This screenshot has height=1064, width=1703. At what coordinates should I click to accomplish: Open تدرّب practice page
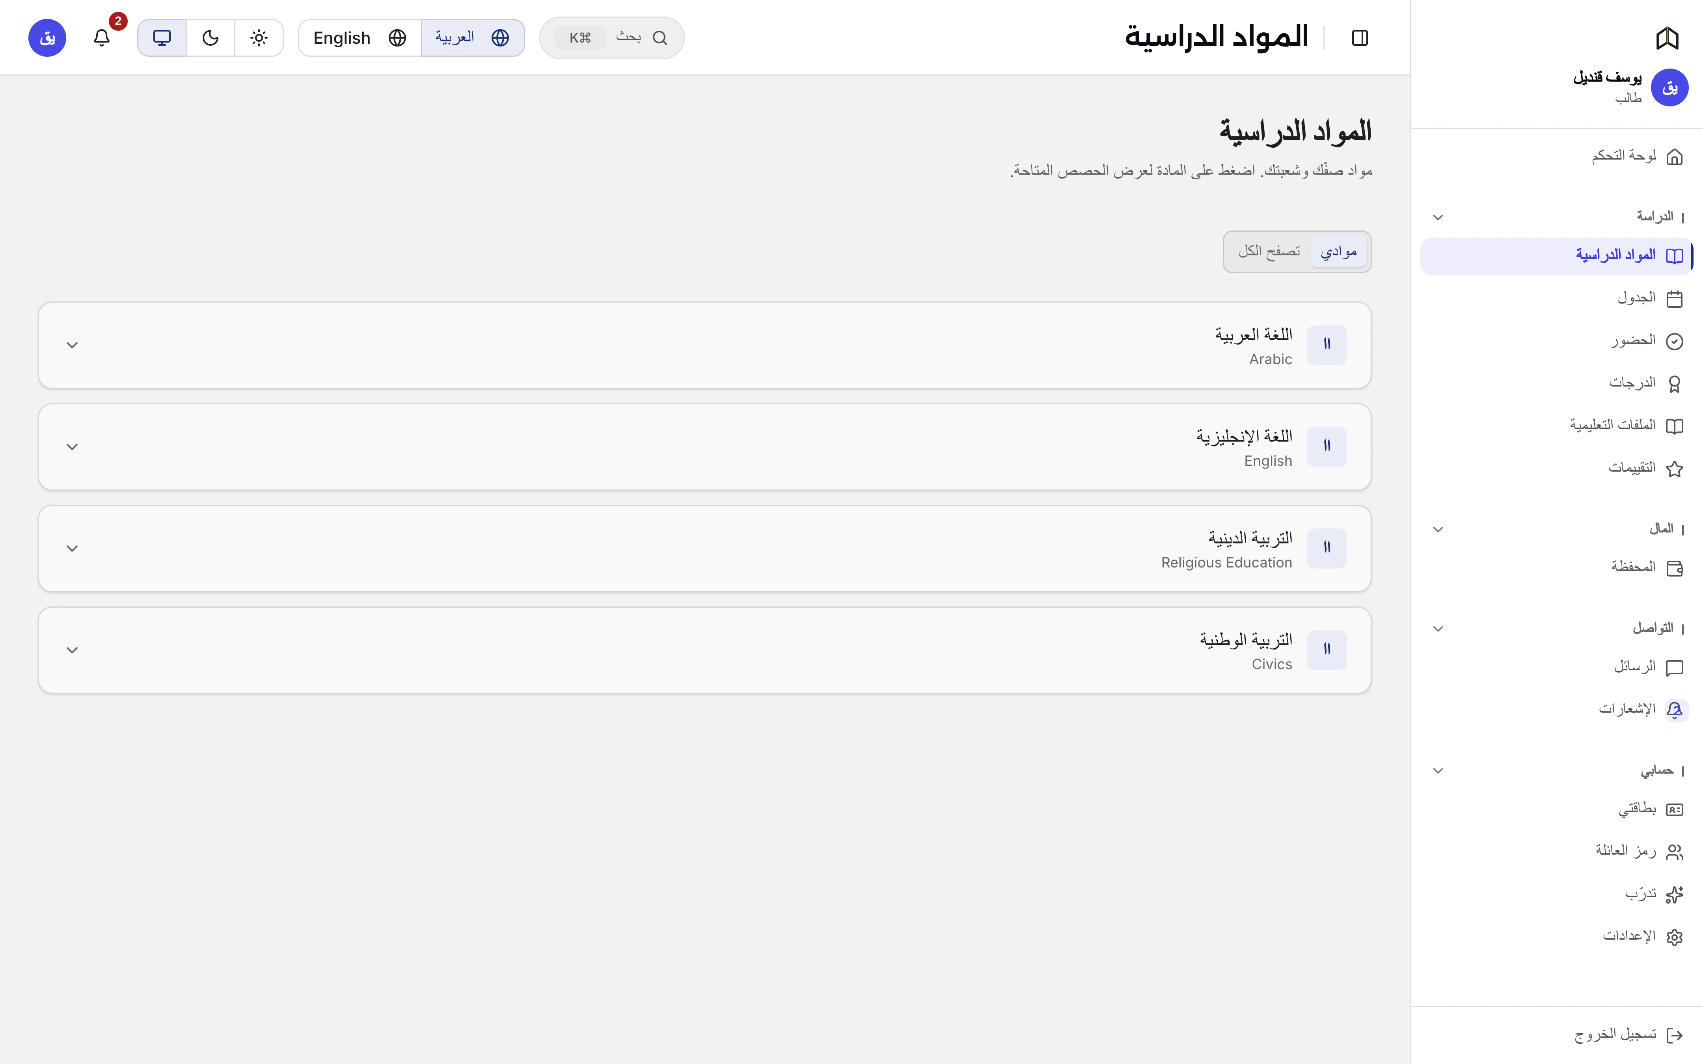pos(1557,895)
